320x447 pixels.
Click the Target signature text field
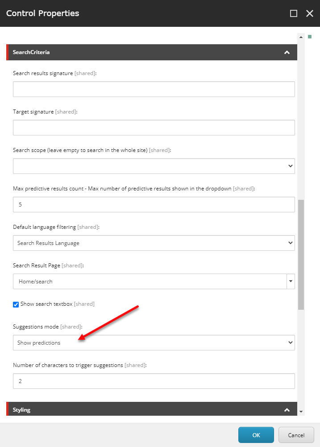click(154, 127)
